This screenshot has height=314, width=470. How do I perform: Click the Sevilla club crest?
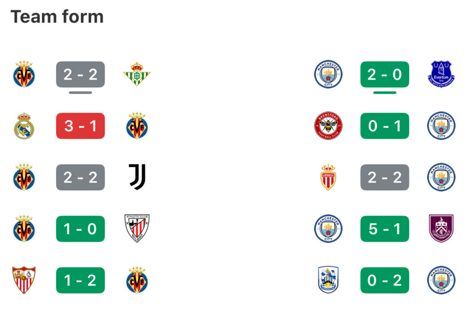click(x=24, y=280)
